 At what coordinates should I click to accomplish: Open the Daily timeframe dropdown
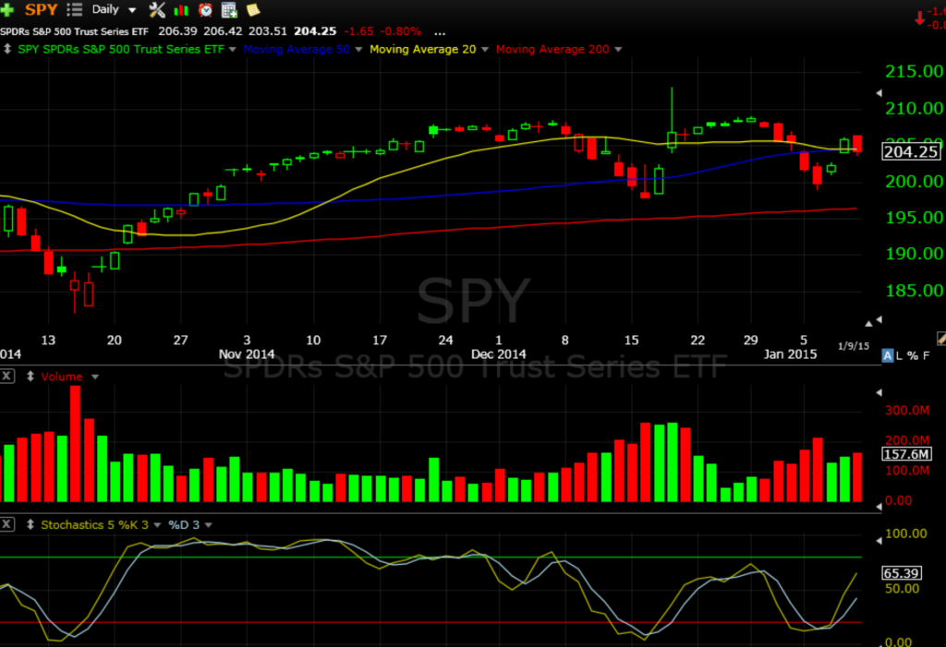pyautogui.click(x=114, y=9)
